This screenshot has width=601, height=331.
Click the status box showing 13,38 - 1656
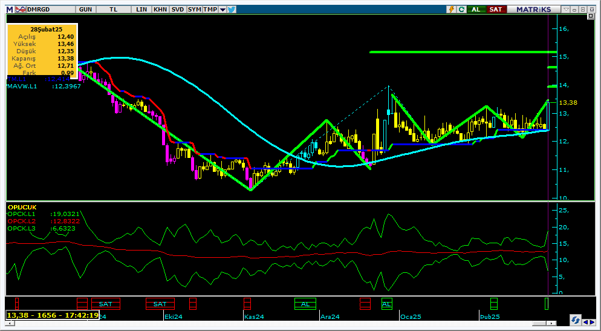pyautogui.click(x=53, y=315)
